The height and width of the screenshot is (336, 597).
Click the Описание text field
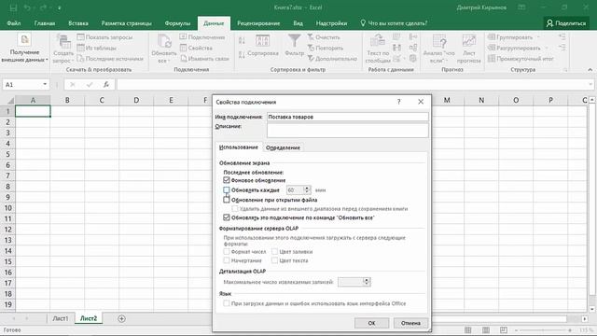[347, 131]
